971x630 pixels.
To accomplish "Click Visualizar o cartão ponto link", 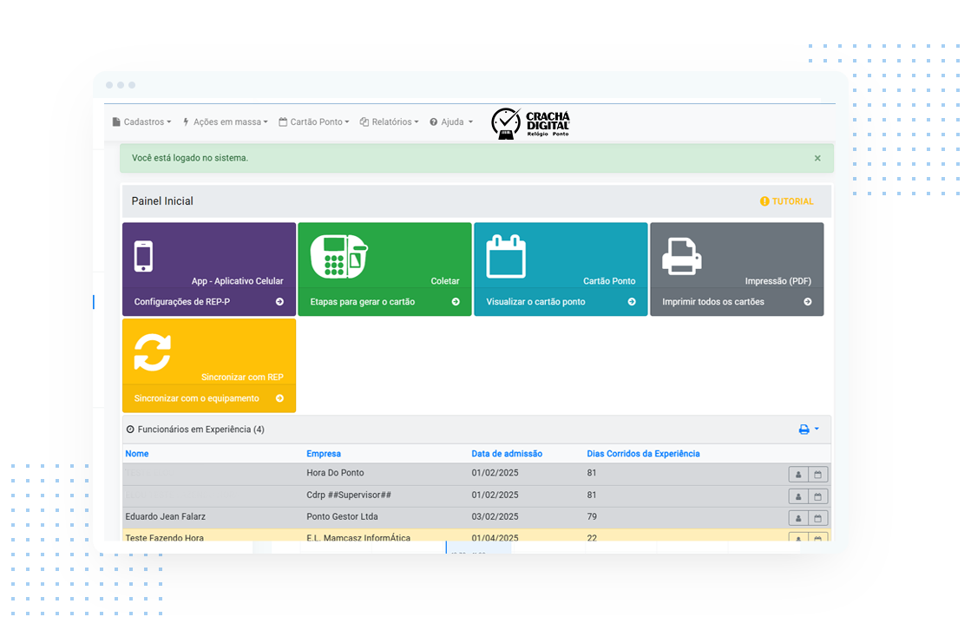I will [535, 302].
